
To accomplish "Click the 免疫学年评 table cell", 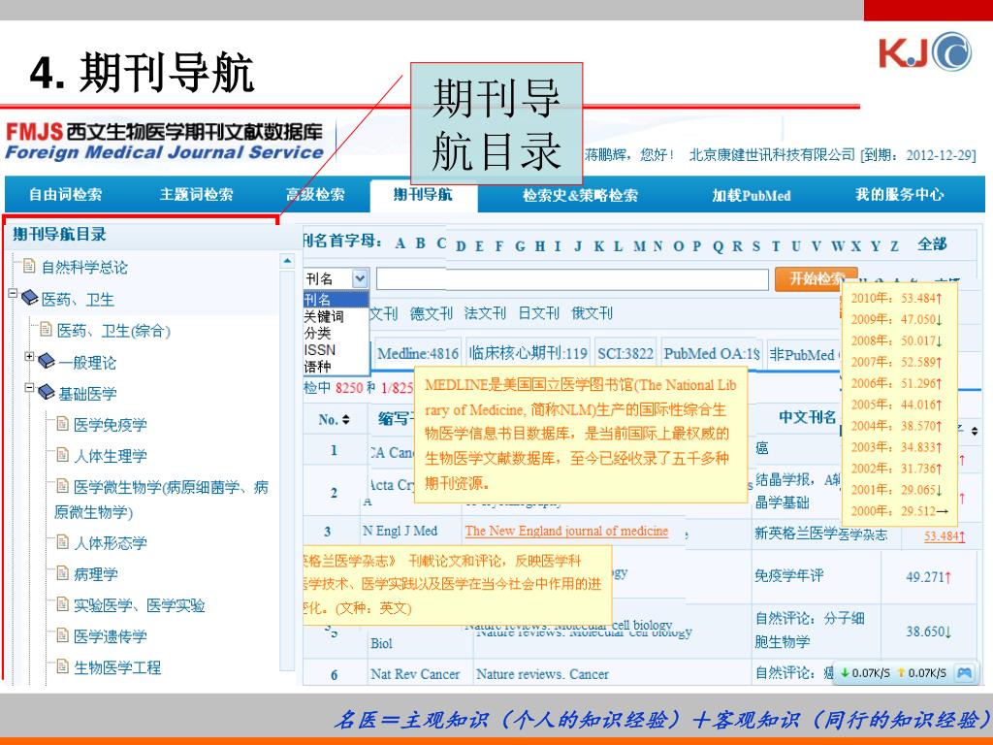I will [789, 576].
